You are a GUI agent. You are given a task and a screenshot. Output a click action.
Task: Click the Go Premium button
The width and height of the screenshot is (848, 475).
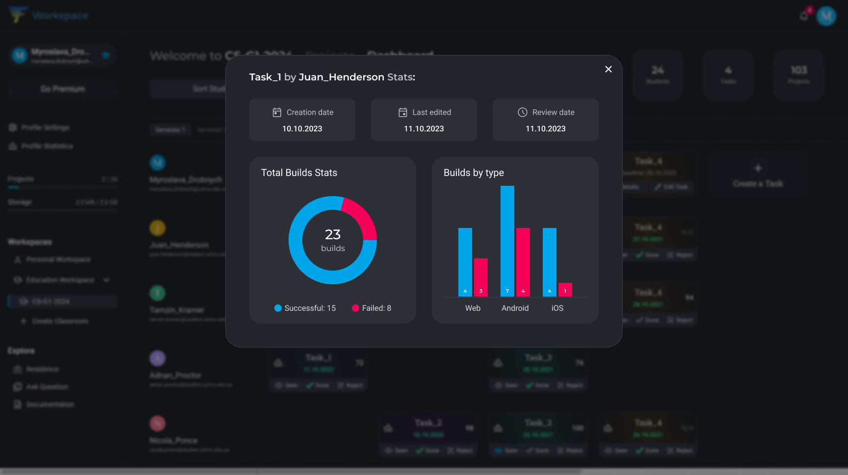coord(62,89)
